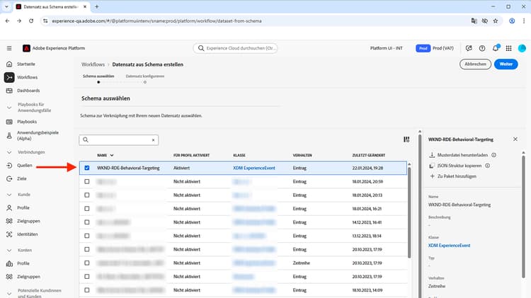Click the Weiter button
The image size is (531, 298).
point(506,64)
